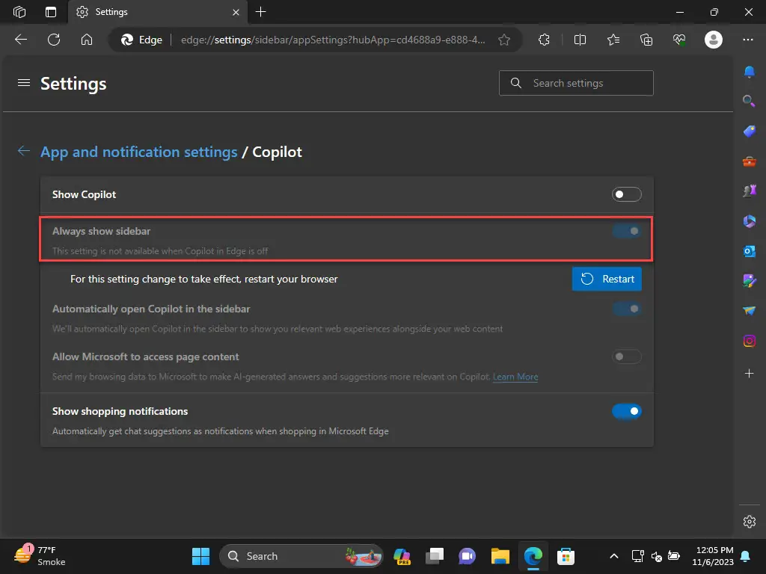Open Instagram in the sidebar
The height and width of the screenshot is (574, 766).
point(749,341)
